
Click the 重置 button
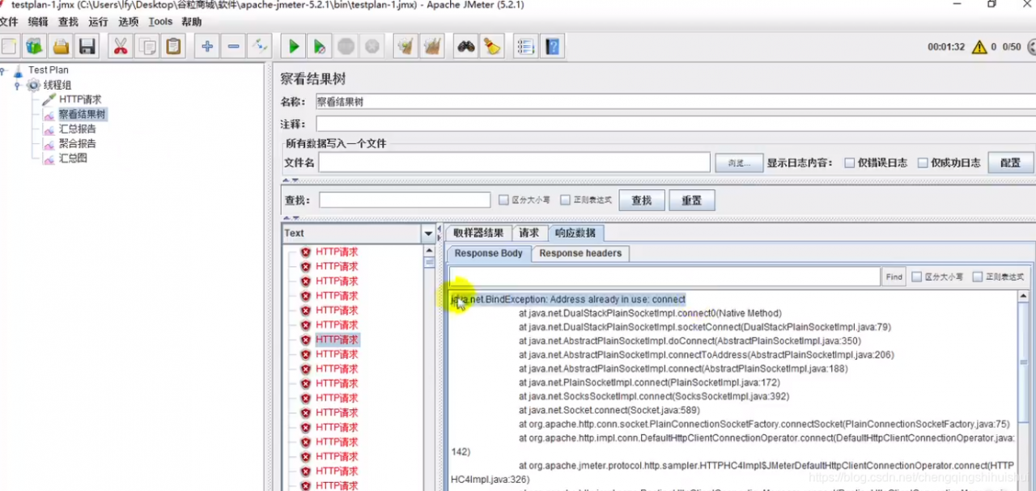(691, 200)
